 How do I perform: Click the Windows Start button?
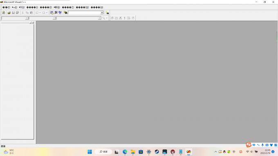90,152
